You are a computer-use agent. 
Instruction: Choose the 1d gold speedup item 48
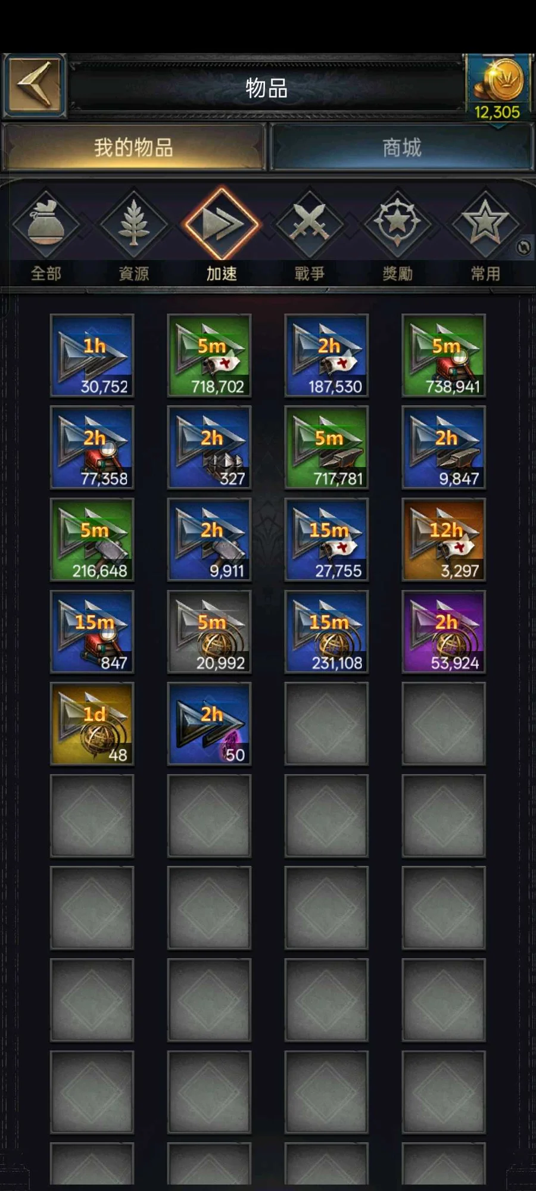pos(92,724)
